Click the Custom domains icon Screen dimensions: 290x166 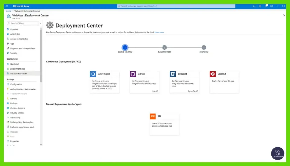pyautogui.click(x=8, y=108)
